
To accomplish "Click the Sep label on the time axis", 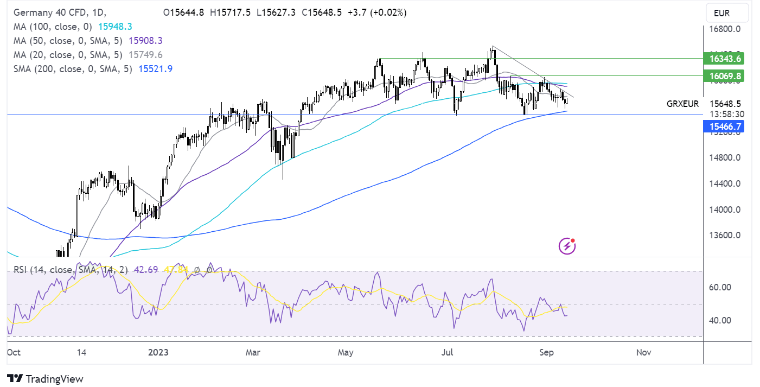I will [546, 352].
